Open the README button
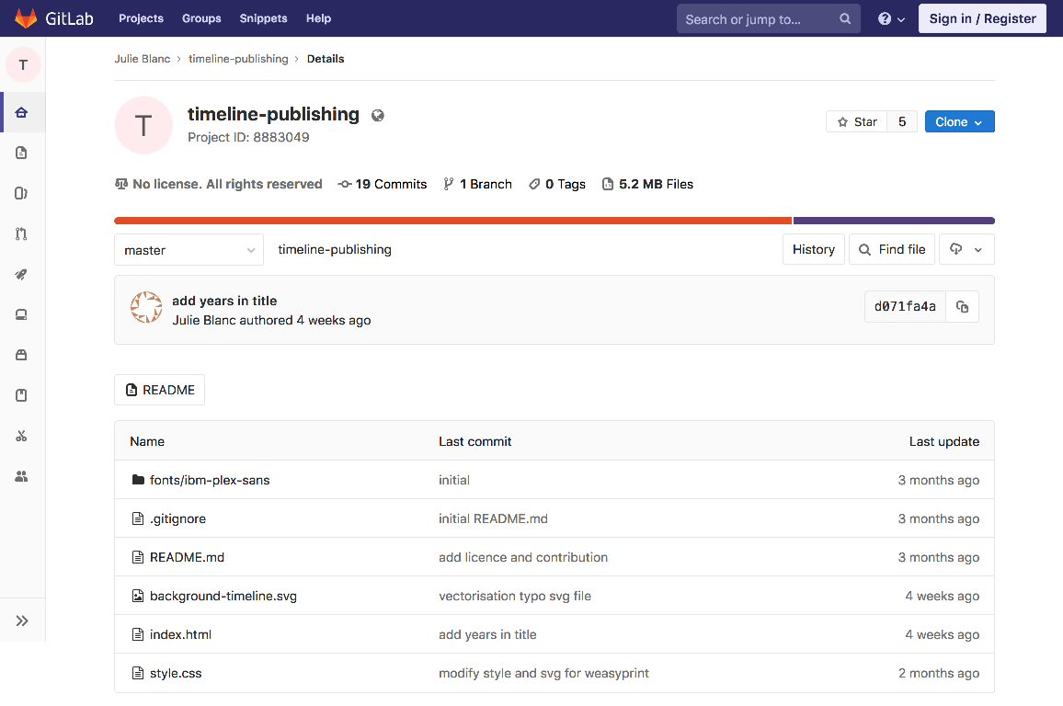1063x706 pixels. click(x=160, y=390)
